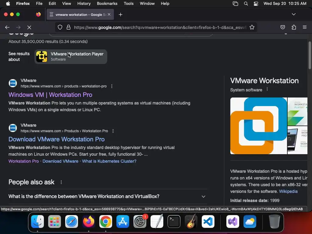Open the Window menu
Viewport: 312px width, 234px height.
pos(147,3)
